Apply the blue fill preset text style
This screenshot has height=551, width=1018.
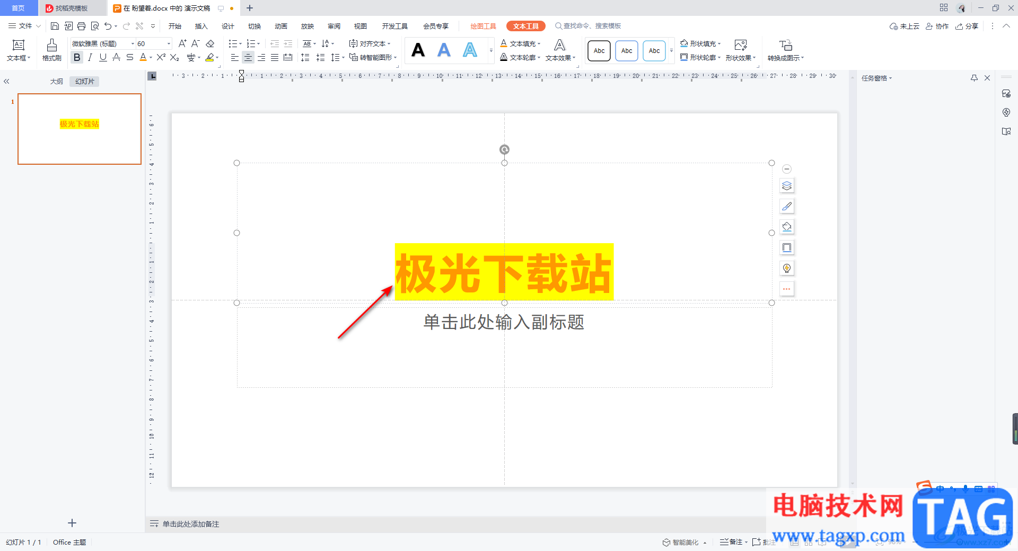coord(444,50)
